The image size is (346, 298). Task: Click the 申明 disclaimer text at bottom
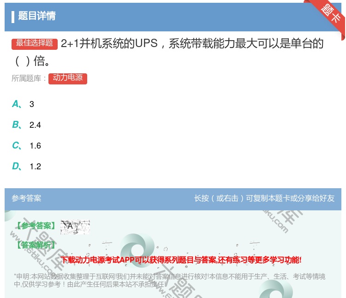169,280
